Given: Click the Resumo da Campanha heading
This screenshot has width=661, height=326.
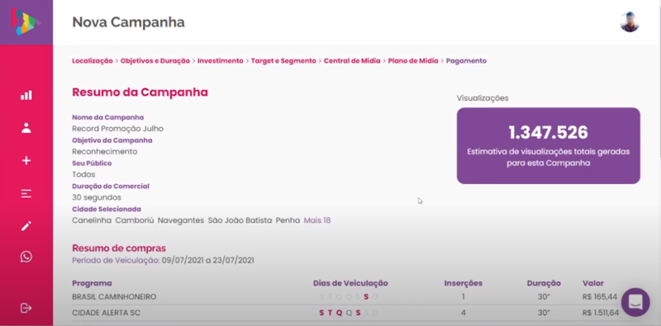Looking at the screenshot, I should 140,92.
